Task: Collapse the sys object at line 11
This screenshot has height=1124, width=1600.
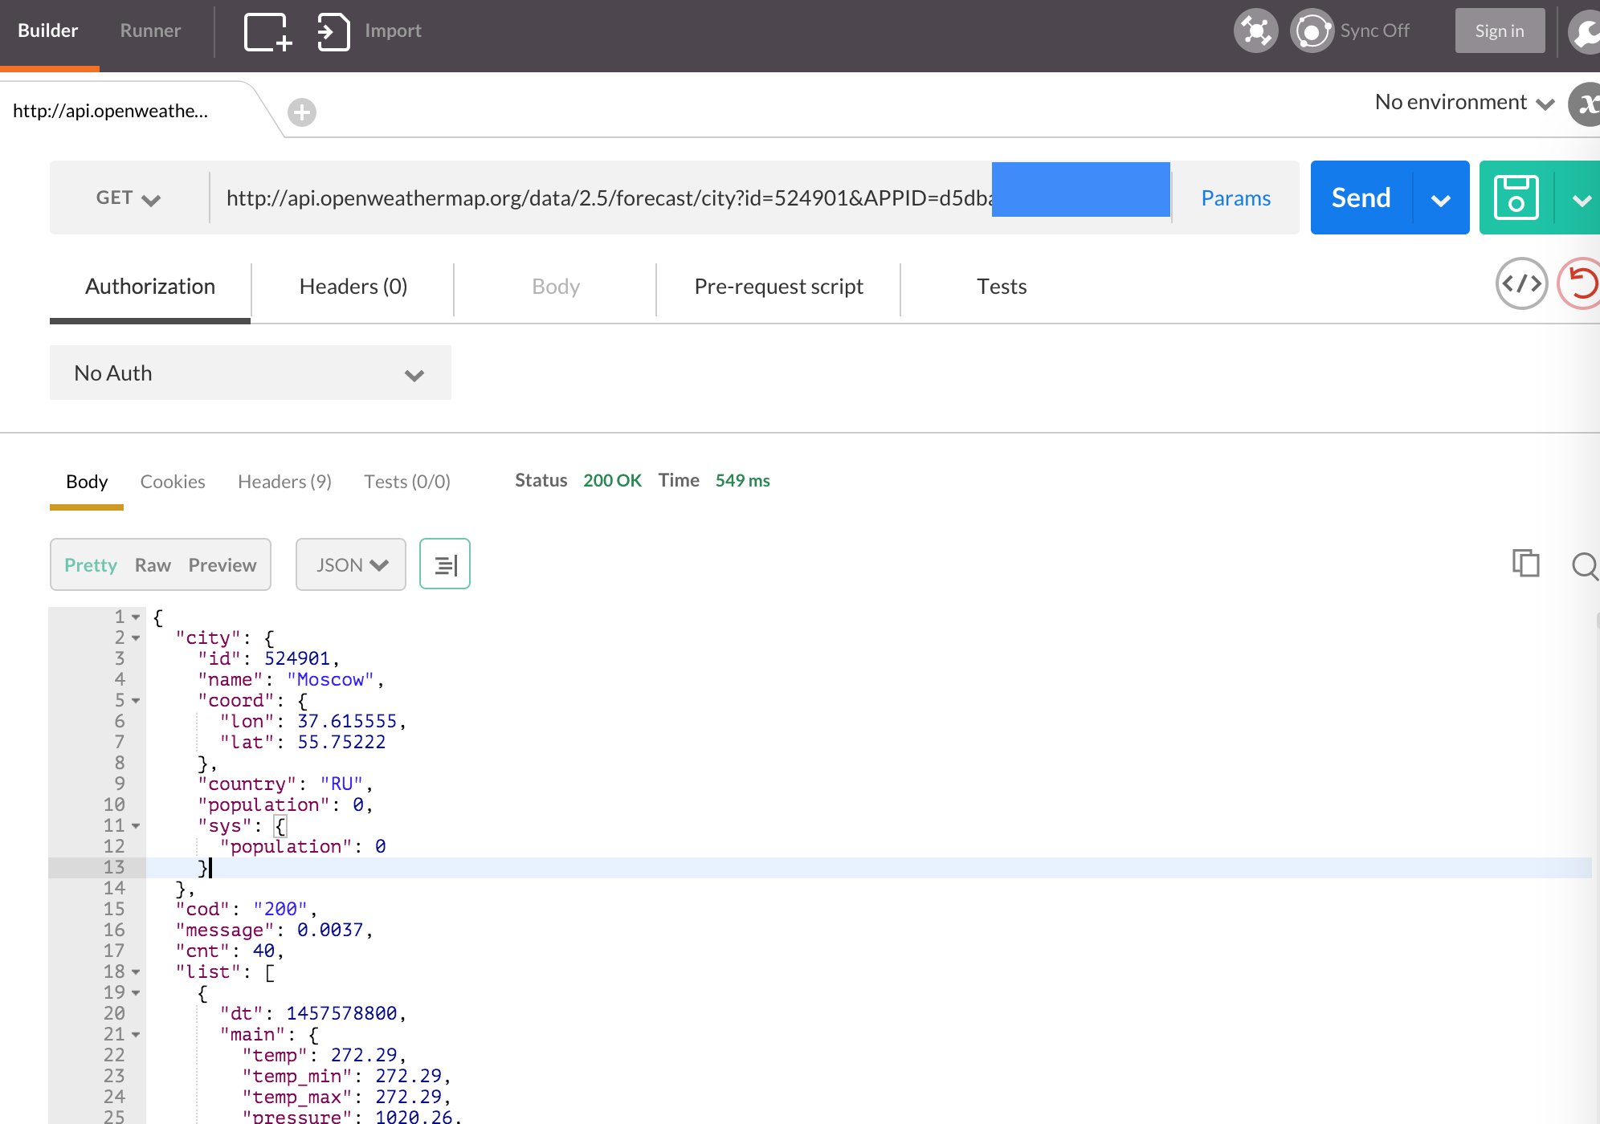Action: tap(136, 826)
